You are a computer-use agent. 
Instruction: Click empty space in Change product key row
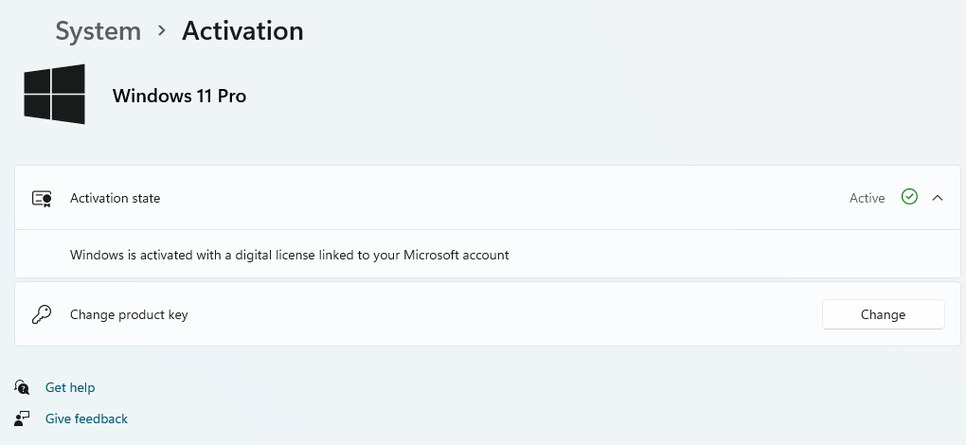502,314
